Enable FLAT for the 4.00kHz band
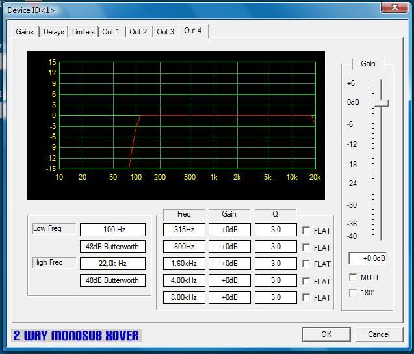The image size is (414, 354). [306, 280]
